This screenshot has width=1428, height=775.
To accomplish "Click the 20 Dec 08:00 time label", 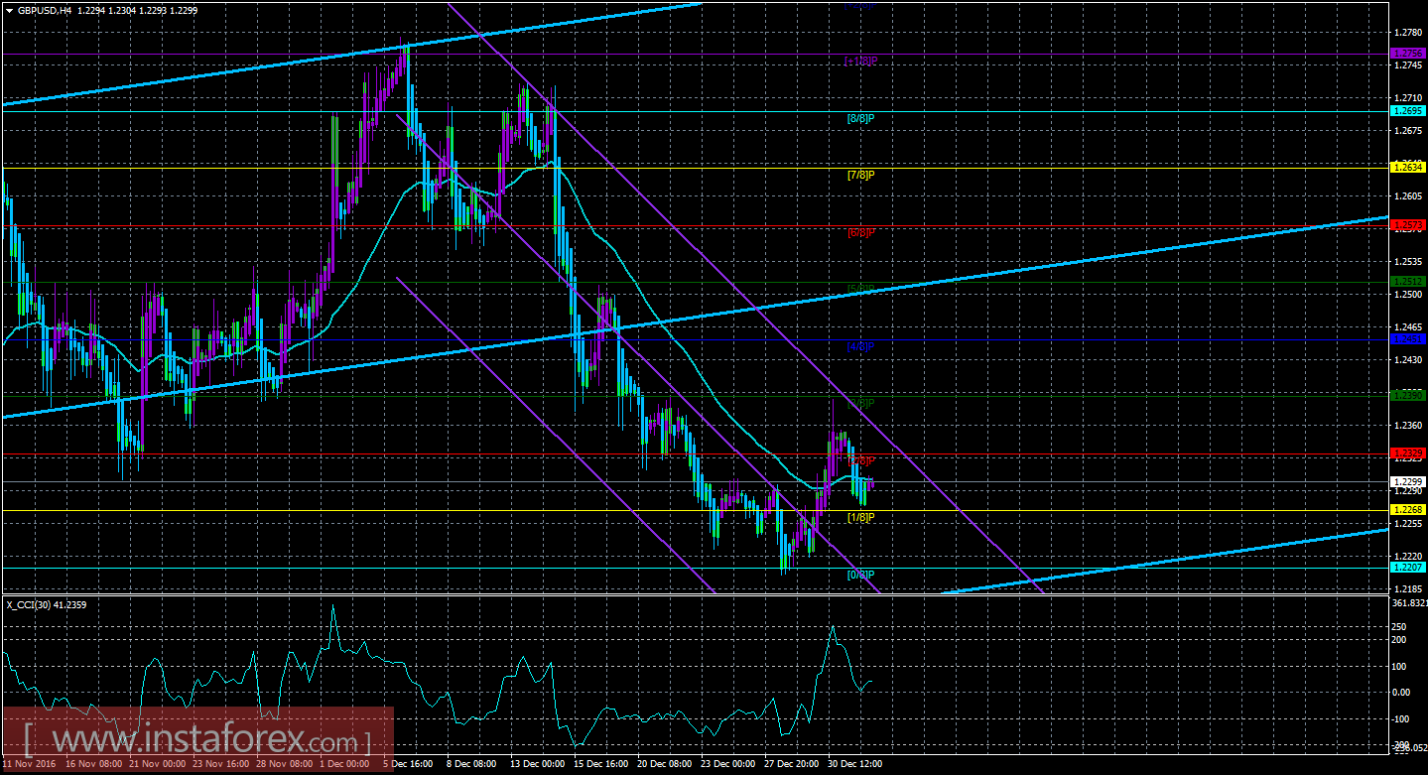I will click(666, 765).
